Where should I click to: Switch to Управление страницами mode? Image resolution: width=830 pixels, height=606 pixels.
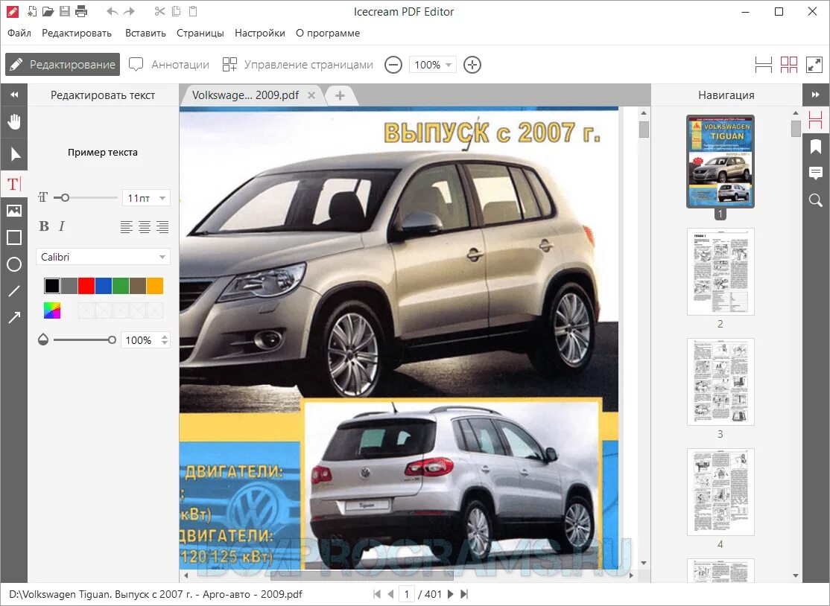(297, 65)
